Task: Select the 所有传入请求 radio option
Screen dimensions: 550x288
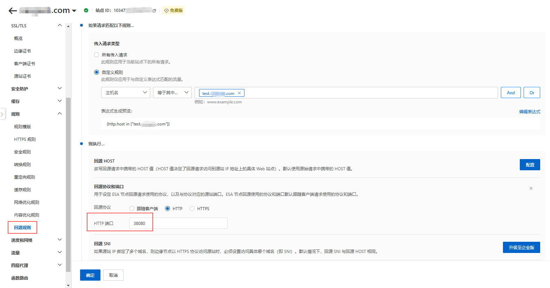Action: coord(97,55)
